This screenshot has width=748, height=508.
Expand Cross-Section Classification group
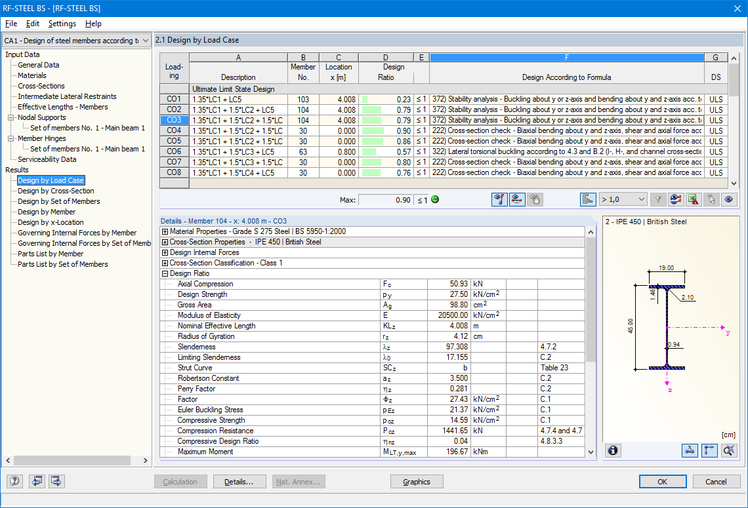point(165,263)
